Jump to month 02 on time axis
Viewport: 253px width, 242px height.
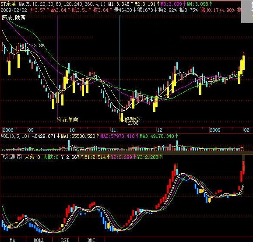pyautogui.click(x=246, y=130)
